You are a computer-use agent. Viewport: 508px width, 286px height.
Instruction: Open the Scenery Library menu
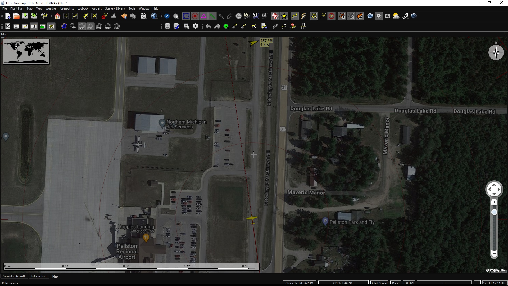point(115,8)
